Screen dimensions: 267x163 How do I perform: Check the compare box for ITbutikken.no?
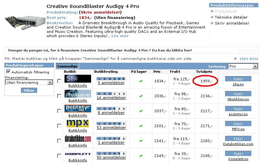[x=59, y=96]
